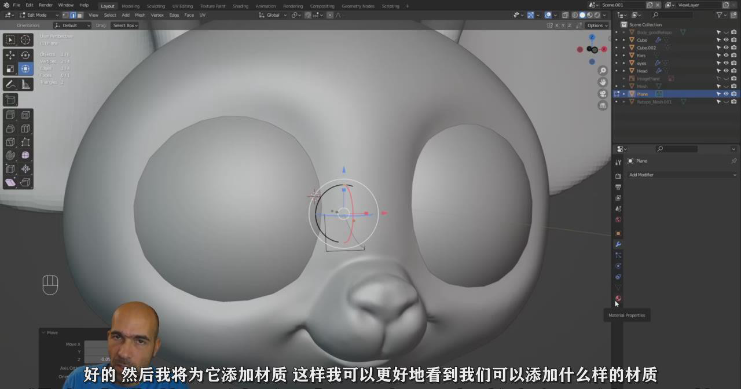
Task: Select the Shear tool
Action: pos(10,182)
